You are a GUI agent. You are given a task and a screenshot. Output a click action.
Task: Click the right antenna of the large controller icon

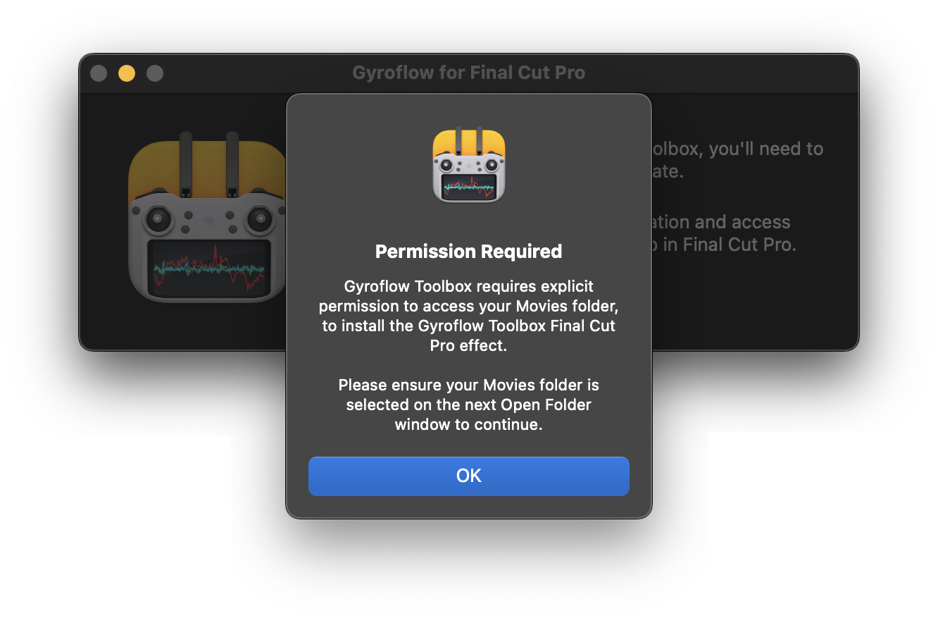pos(232,164)
